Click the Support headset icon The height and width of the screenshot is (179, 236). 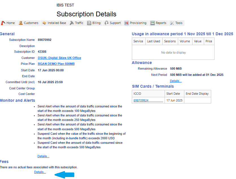pos(106,23)
